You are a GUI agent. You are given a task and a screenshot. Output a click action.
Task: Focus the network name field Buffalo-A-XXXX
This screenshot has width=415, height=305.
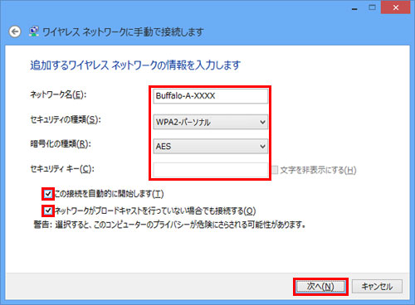click(x=211, y=96)
